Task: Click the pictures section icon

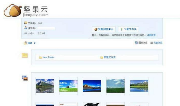Action: click(25, 78)
